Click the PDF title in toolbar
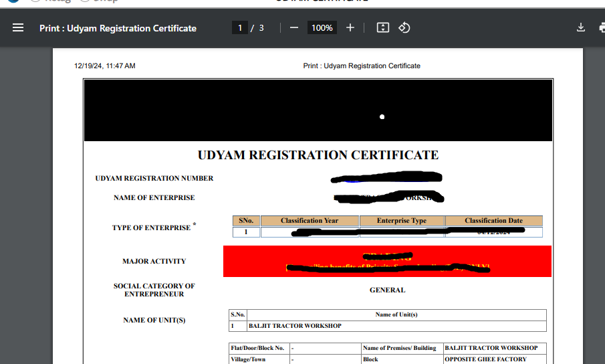605x364 pixels. [x=118, y=28]
